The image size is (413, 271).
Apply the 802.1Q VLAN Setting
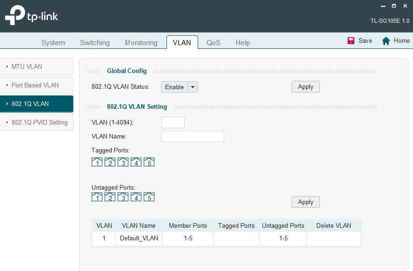(306, 202)
